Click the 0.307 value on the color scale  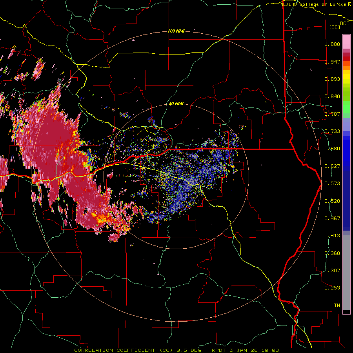[332, 271]
